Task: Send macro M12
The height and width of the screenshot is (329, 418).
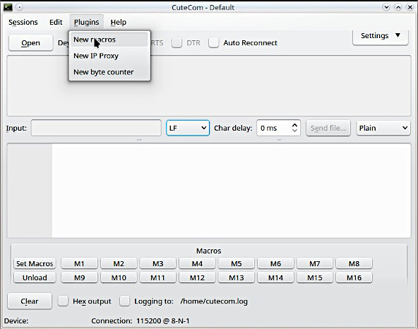Action: coord(197,277)
